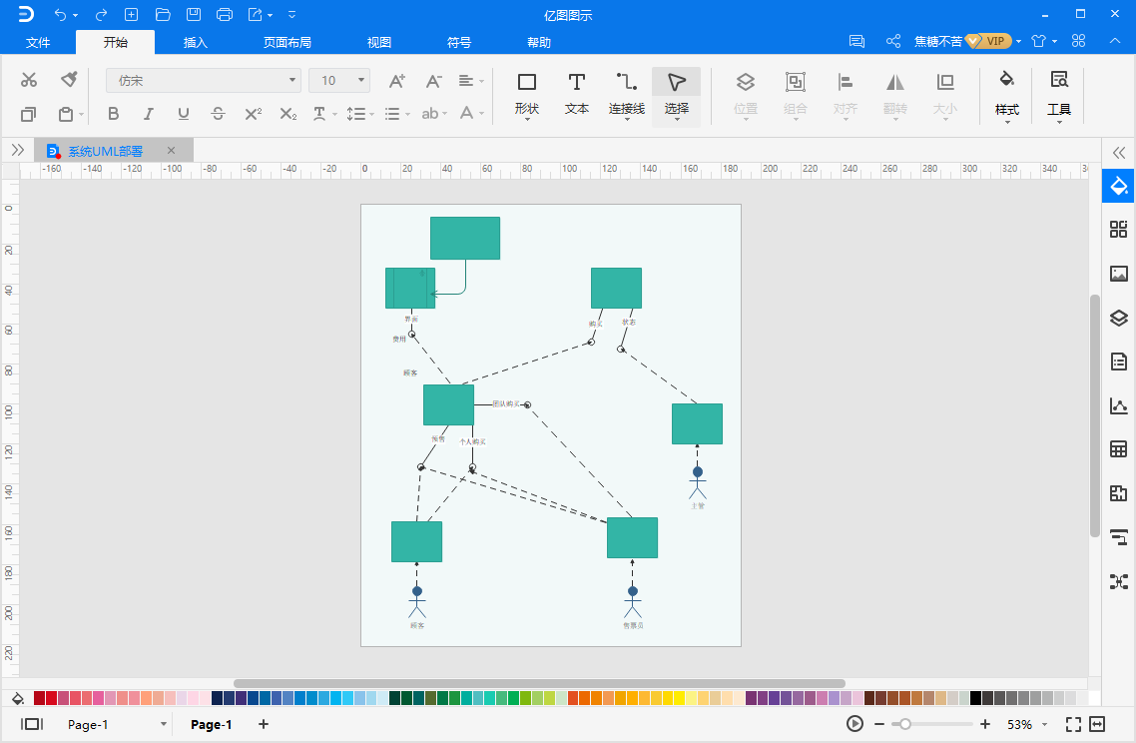
Task: Open the table panel in right sidebar
Action: pos(1119,449)
